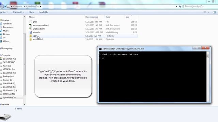Close the cmd.exe window
Screen dimensions: 218x122
click(x=205, y=48)
